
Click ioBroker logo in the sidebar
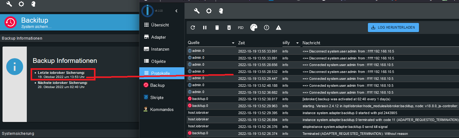point(147,11)
